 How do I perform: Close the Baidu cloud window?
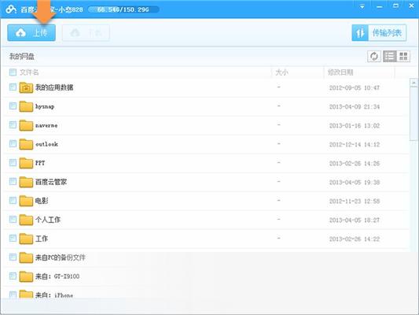click(x=411, y=6)
